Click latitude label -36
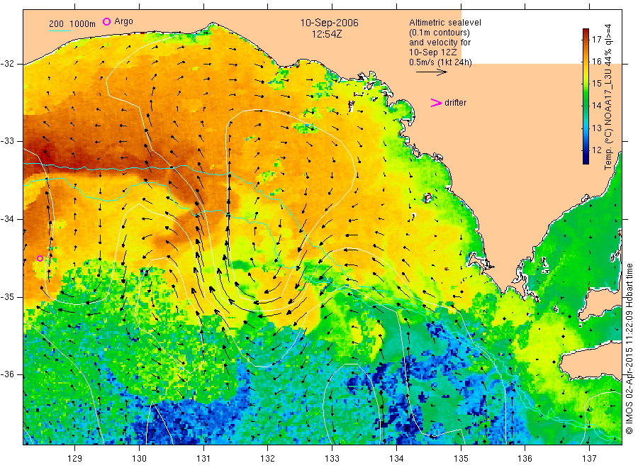The height and width of the screenshot is (468, 638). tap(7, 374)
